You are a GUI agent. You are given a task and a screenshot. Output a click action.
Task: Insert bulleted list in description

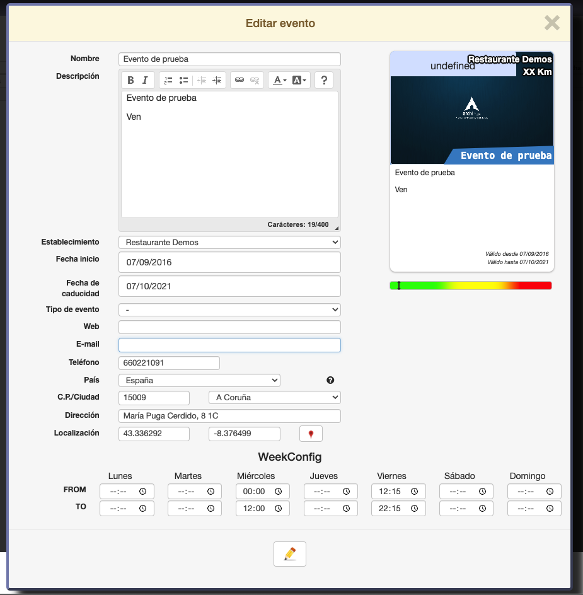click(183, 80)
